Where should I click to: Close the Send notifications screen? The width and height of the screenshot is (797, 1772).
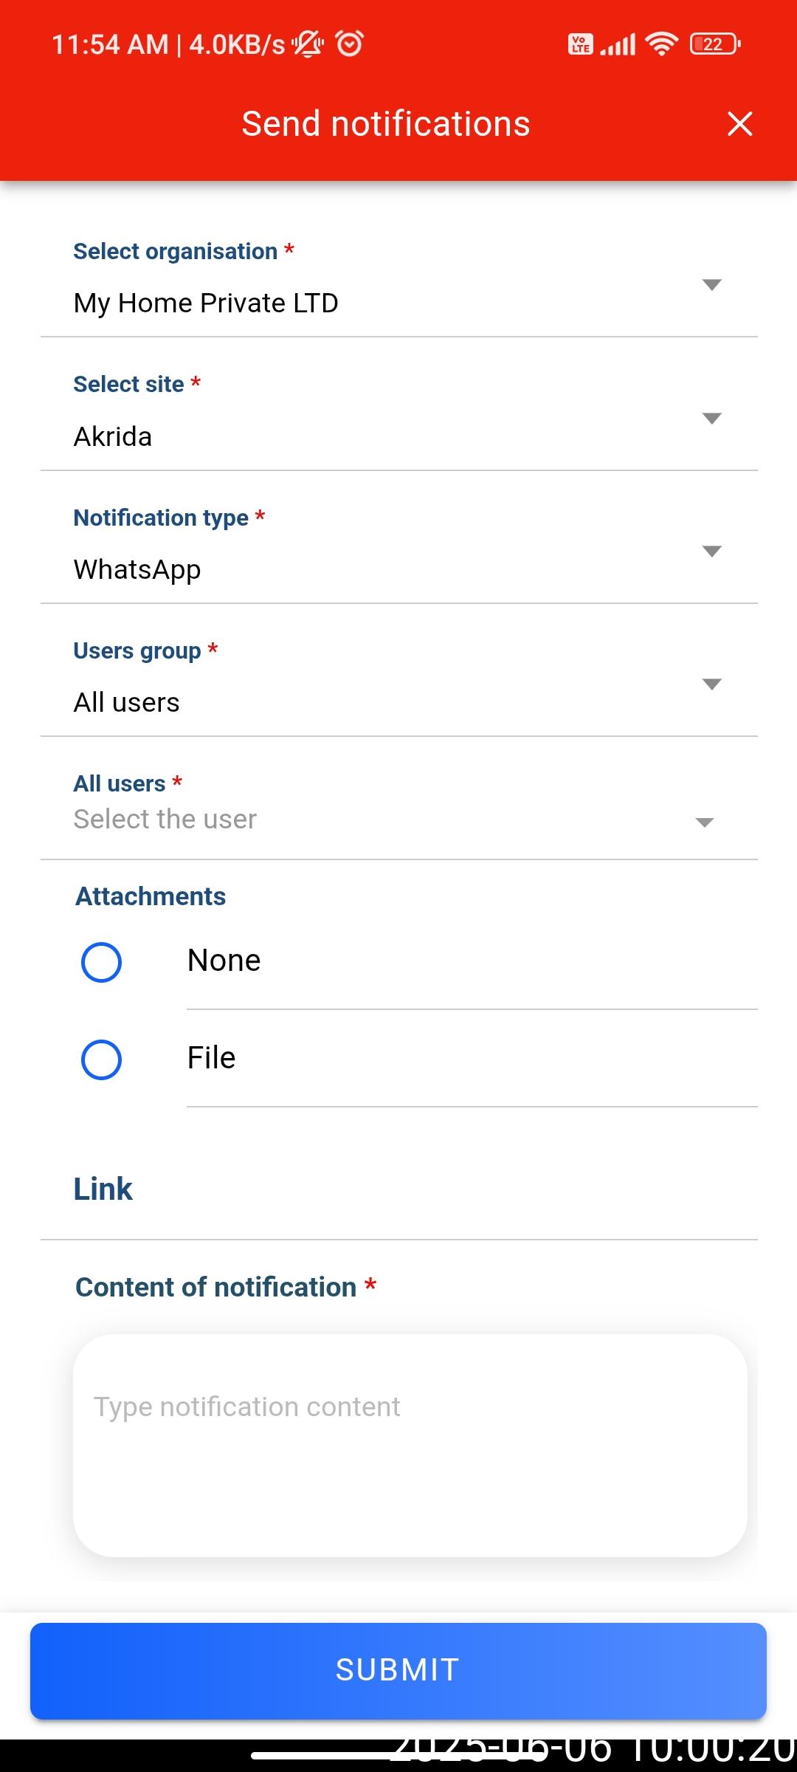pos(739,124)
